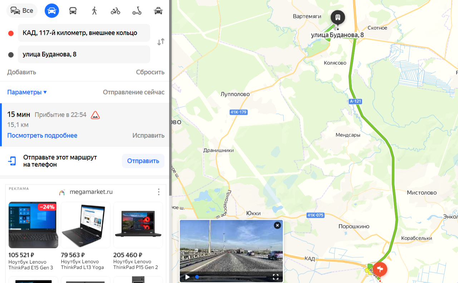Swap origin and destination with arrows icon

161,42
